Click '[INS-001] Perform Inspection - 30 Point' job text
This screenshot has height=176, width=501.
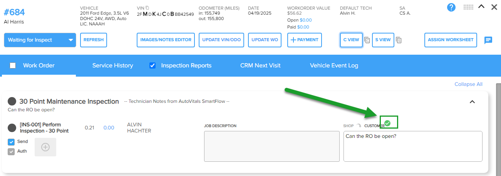(44, 127)
